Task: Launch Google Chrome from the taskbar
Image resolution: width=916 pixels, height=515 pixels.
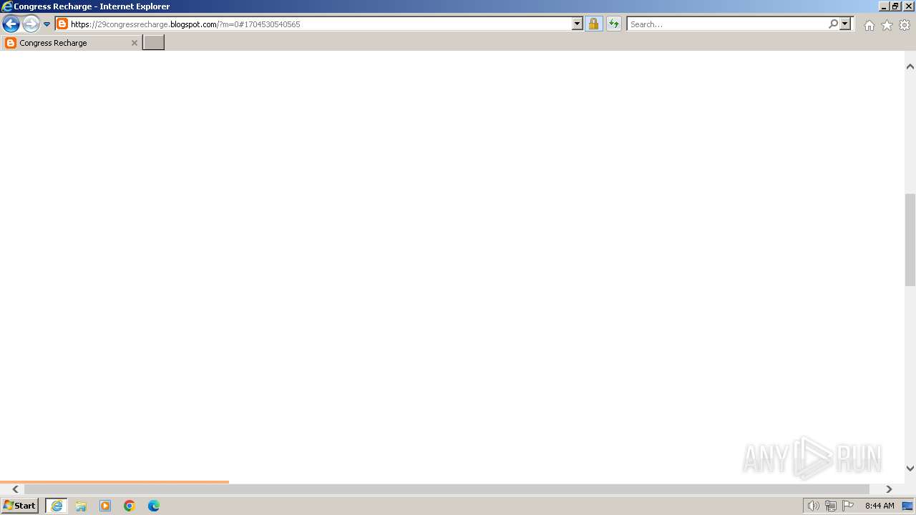Action: pyautogui.click(x=130, y=506)
